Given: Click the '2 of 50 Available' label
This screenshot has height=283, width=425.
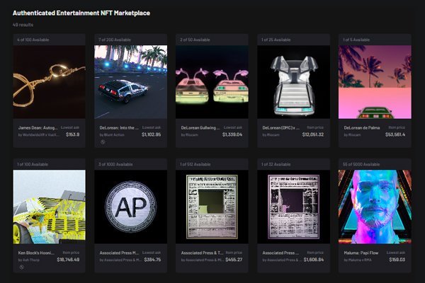Looking at the screenshot, I should (195, 40).
